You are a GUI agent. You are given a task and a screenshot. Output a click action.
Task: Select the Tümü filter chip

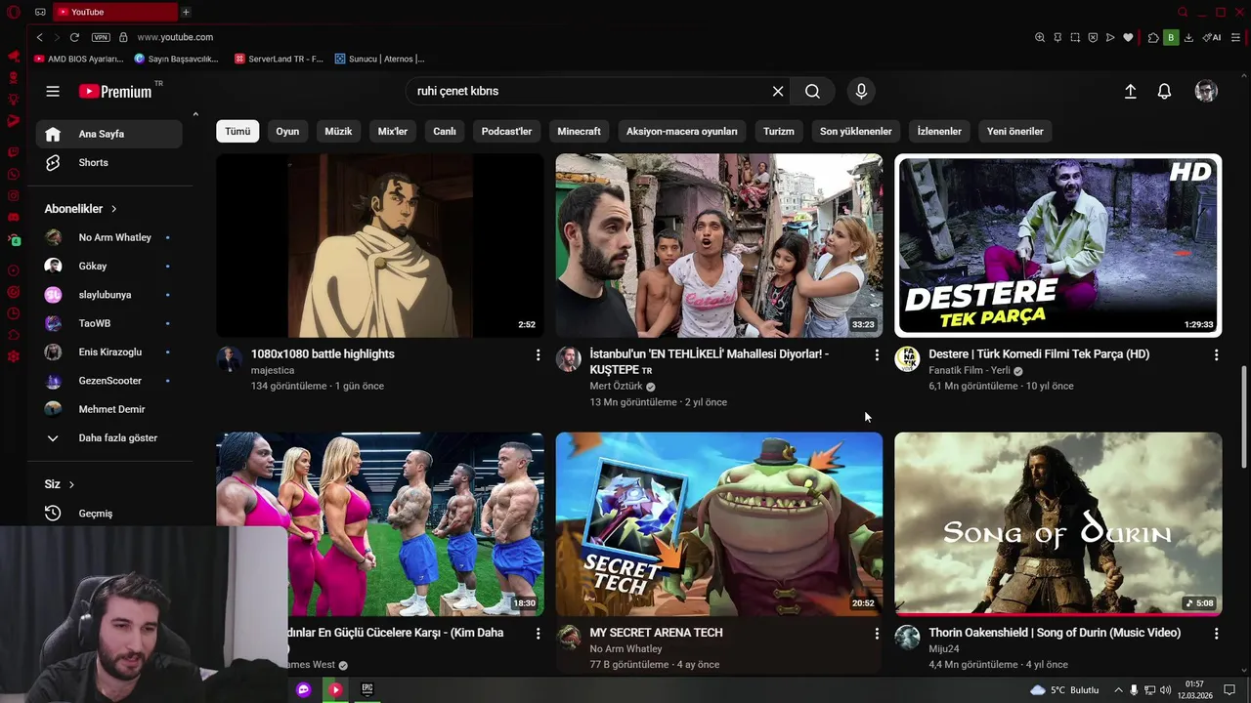pyautogui.click(x=237, y=131)
